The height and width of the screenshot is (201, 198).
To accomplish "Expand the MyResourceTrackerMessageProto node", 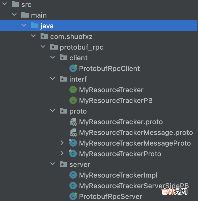I will (62, 143).
